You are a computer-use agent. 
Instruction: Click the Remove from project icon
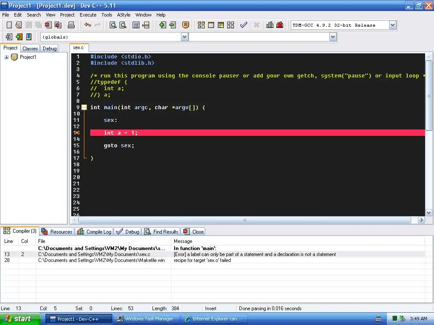(172, 25)
